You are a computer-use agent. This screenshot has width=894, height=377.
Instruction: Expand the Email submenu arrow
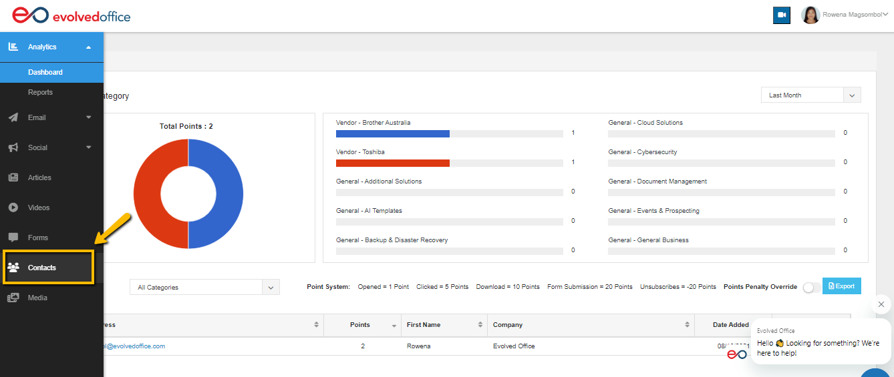click(x=89, y=117)
